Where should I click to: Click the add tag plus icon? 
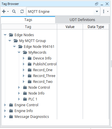(x=4, y=11)
